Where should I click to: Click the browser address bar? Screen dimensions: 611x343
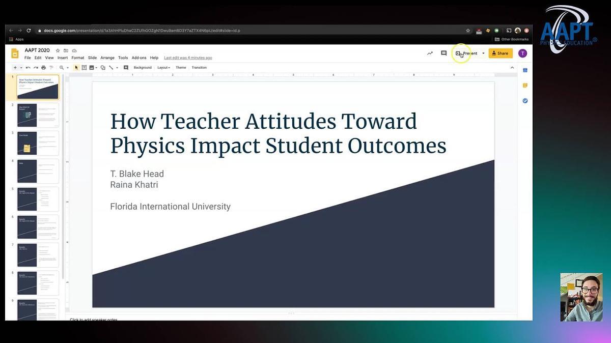coord(248,31)
